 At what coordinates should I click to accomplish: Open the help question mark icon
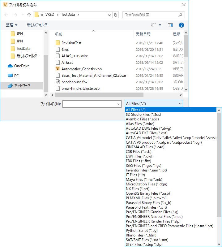pyautogui.click(x=181, y=25)
